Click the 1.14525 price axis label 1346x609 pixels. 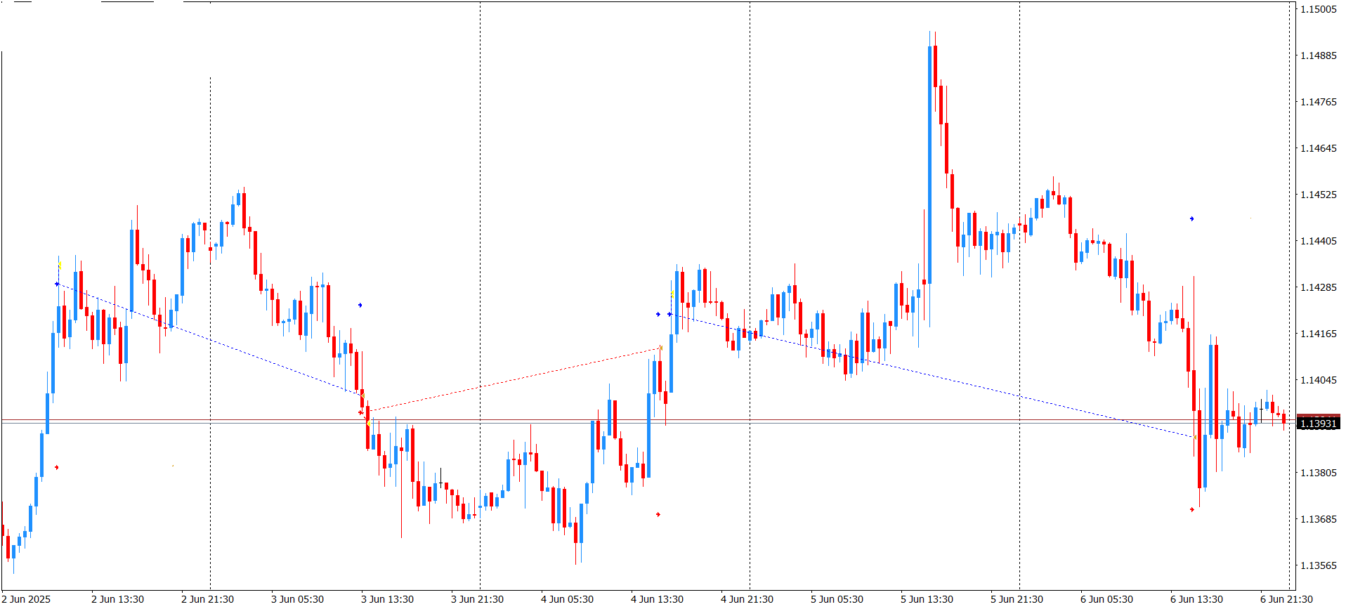coord(1319,195)
